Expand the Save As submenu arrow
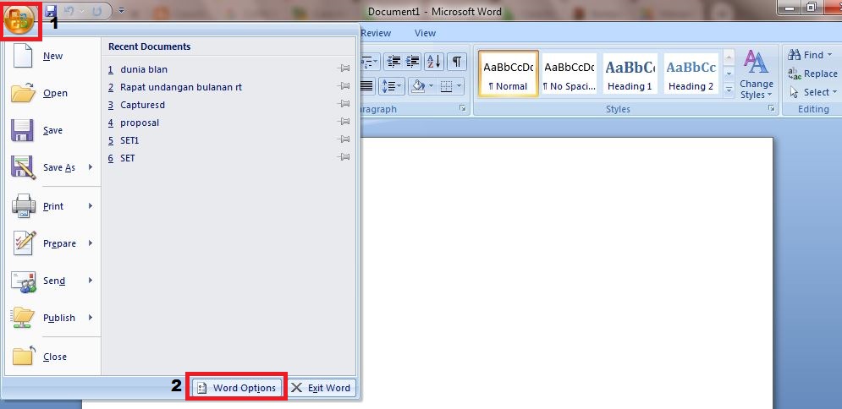 coord(91,167)
